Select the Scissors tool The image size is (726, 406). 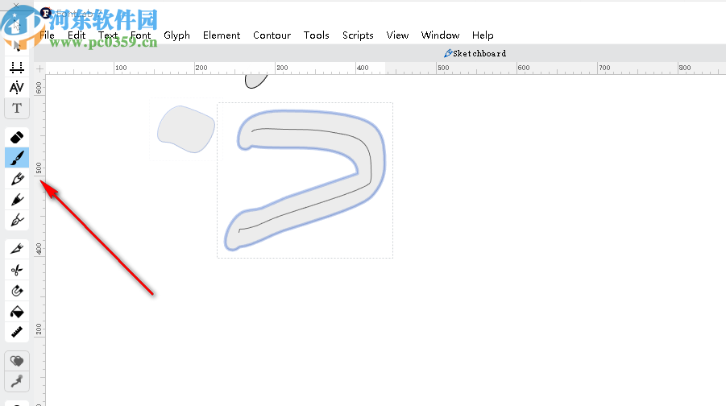pos(17,270)
